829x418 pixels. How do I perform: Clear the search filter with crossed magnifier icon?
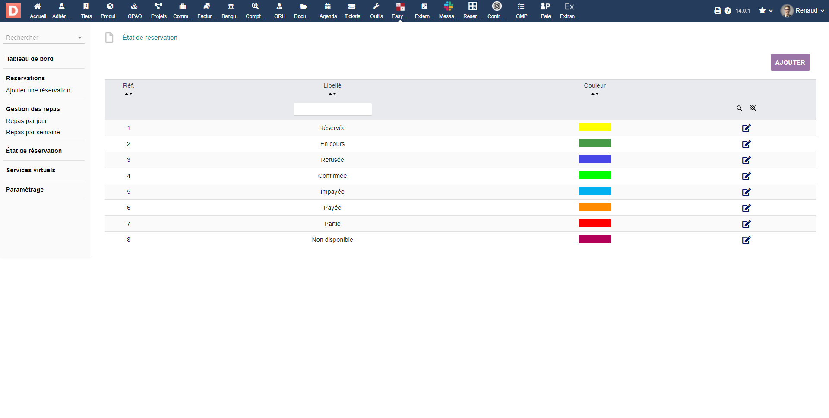coord(753,108)
